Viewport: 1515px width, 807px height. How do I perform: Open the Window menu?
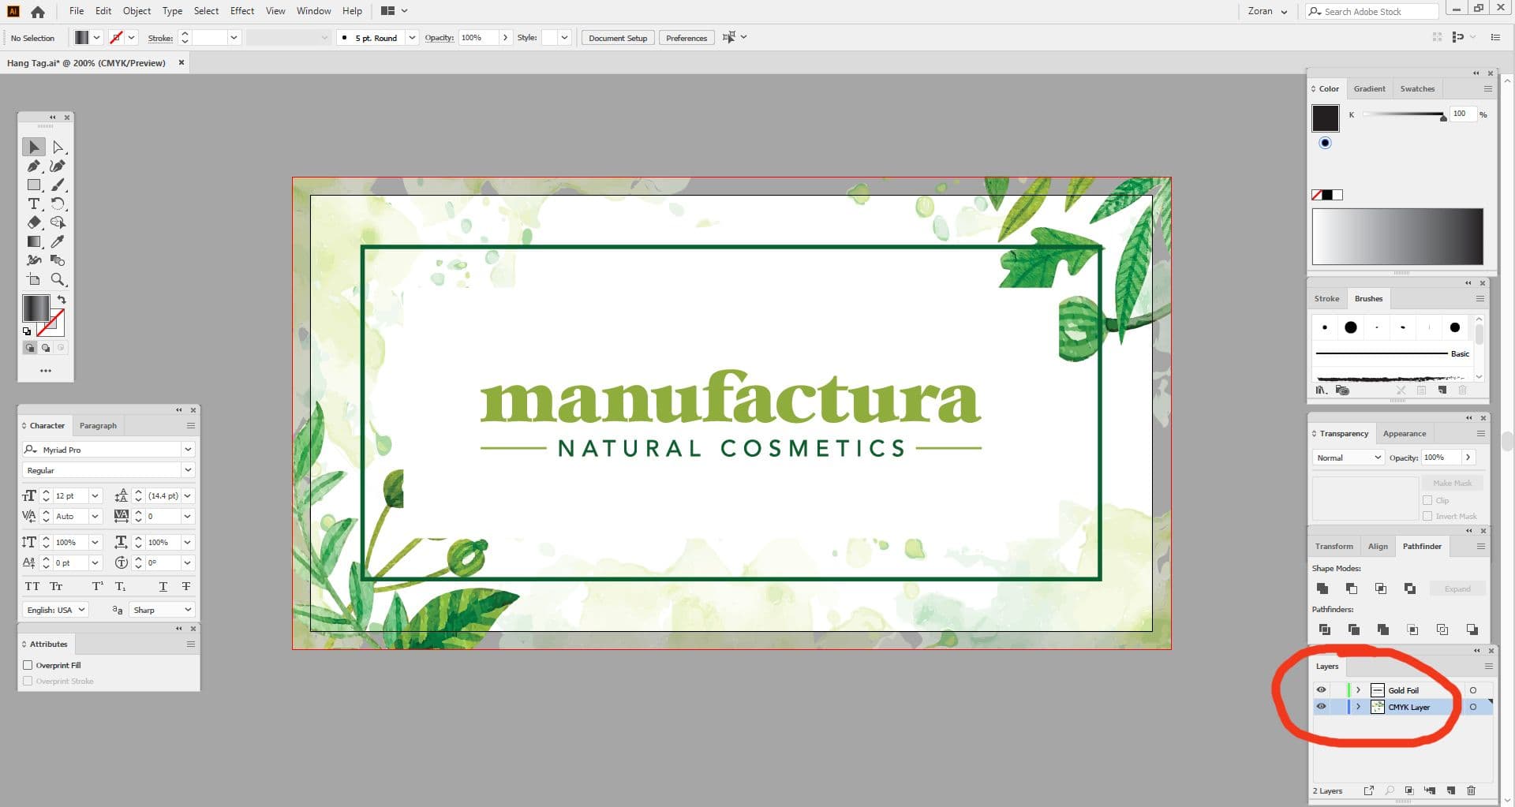pyautogui.click(x=313, y=10)
